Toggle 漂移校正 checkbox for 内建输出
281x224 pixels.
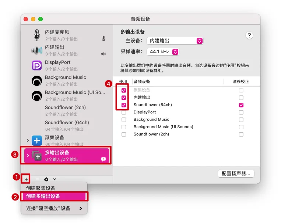tap(241, 98)
